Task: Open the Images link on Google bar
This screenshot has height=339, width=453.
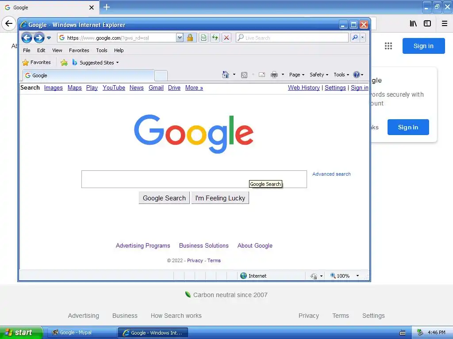Action: [54, 88]
